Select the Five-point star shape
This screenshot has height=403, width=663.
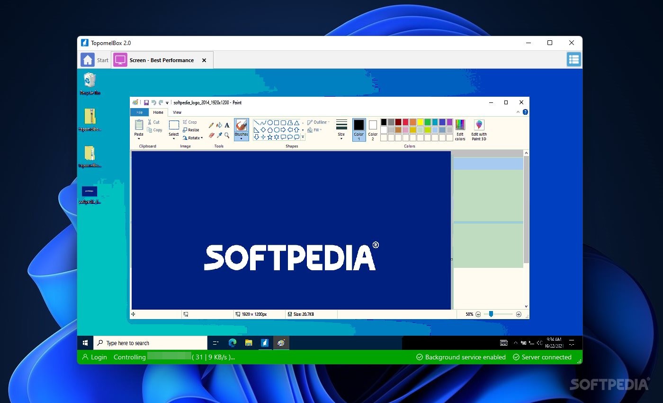[270, 137]
